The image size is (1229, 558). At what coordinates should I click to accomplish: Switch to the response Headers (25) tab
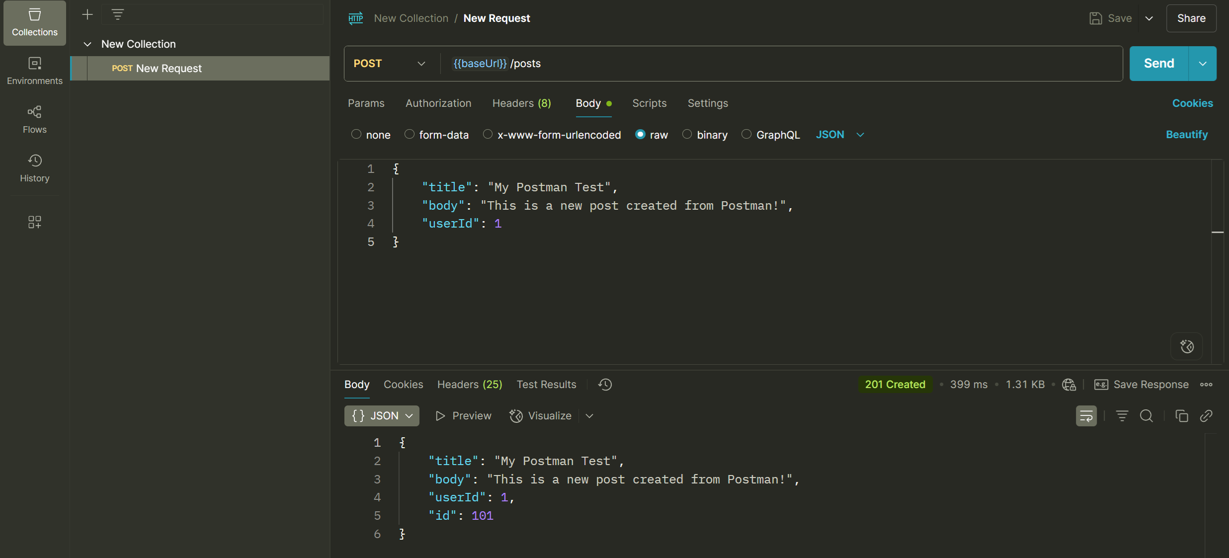coord(470,385)
